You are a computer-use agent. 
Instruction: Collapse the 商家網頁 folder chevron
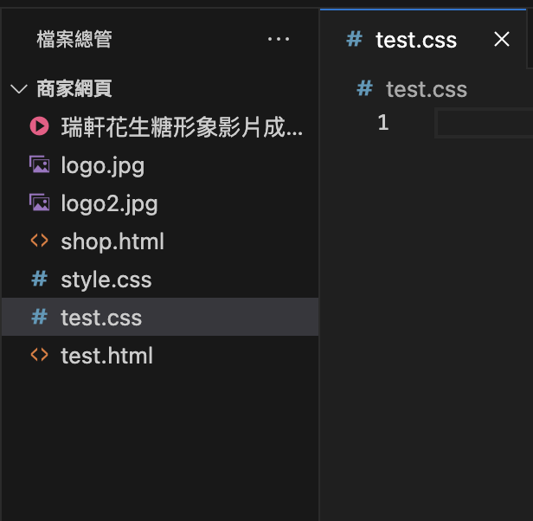(x=18, y=89)
